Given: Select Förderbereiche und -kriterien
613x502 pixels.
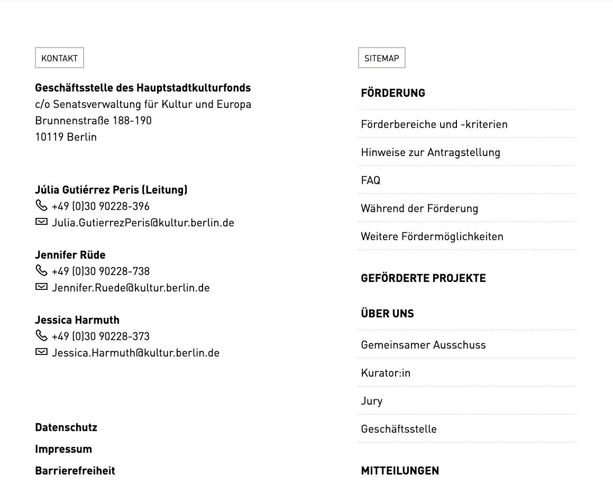Looking at the screenshot, I should coord(434,124).
